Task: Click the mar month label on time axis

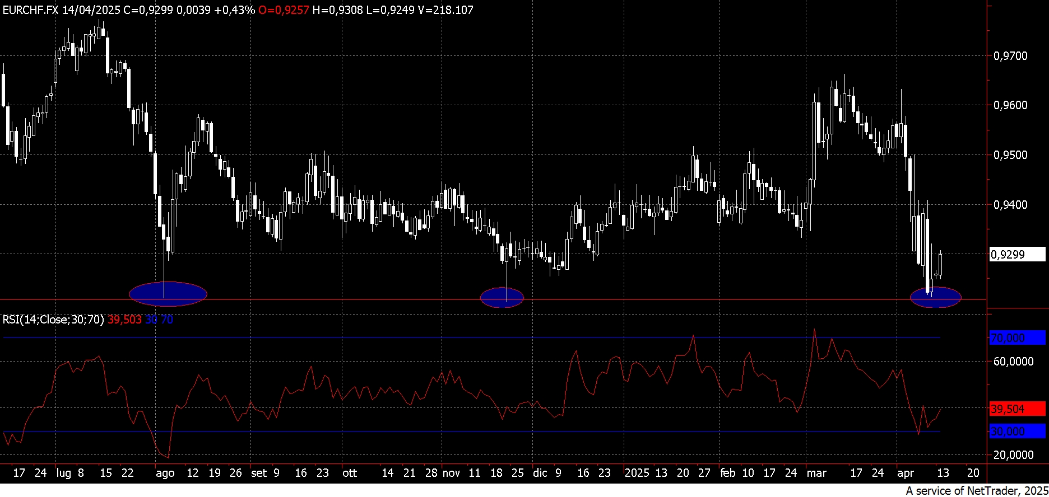Action: click(816, 473)
